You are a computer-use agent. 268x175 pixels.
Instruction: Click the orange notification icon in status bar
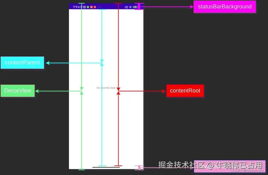pos(91,7)
